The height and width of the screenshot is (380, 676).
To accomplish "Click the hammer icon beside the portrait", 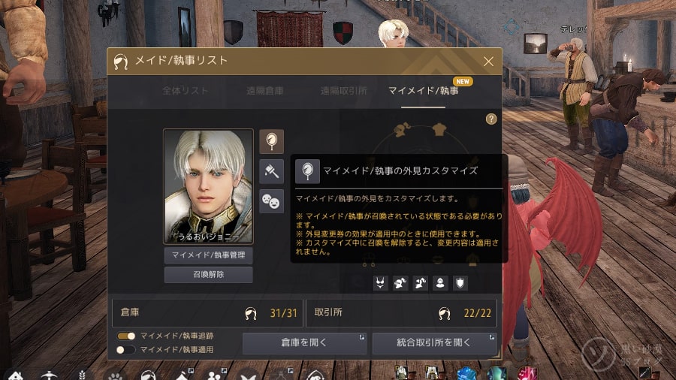I will coord(272,171).
